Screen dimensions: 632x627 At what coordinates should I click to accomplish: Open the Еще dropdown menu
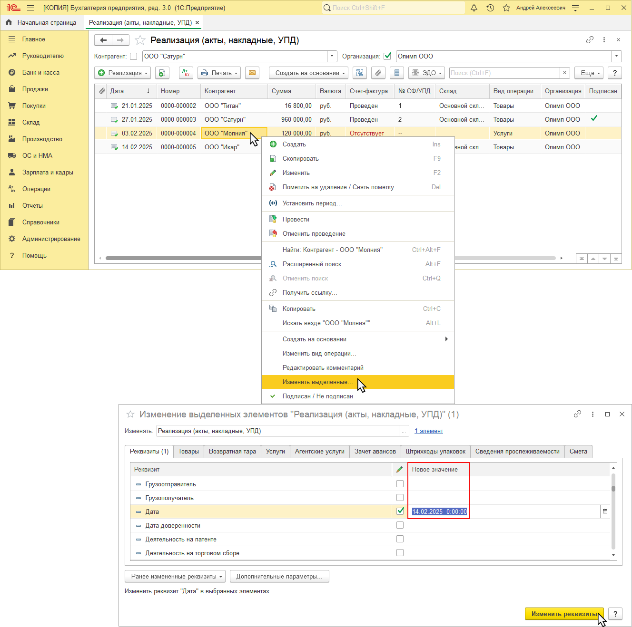tap(589, 73)
